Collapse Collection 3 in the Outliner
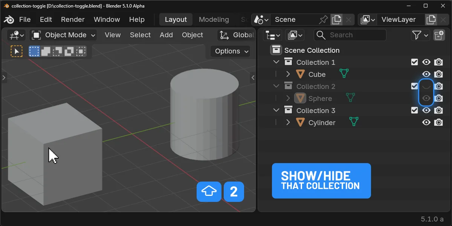This screenshot has width=452, height=226. [x=276, y=110]
